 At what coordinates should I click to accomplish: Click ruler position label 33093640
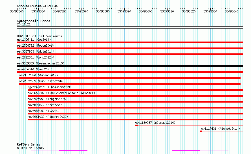click(232, 11)
